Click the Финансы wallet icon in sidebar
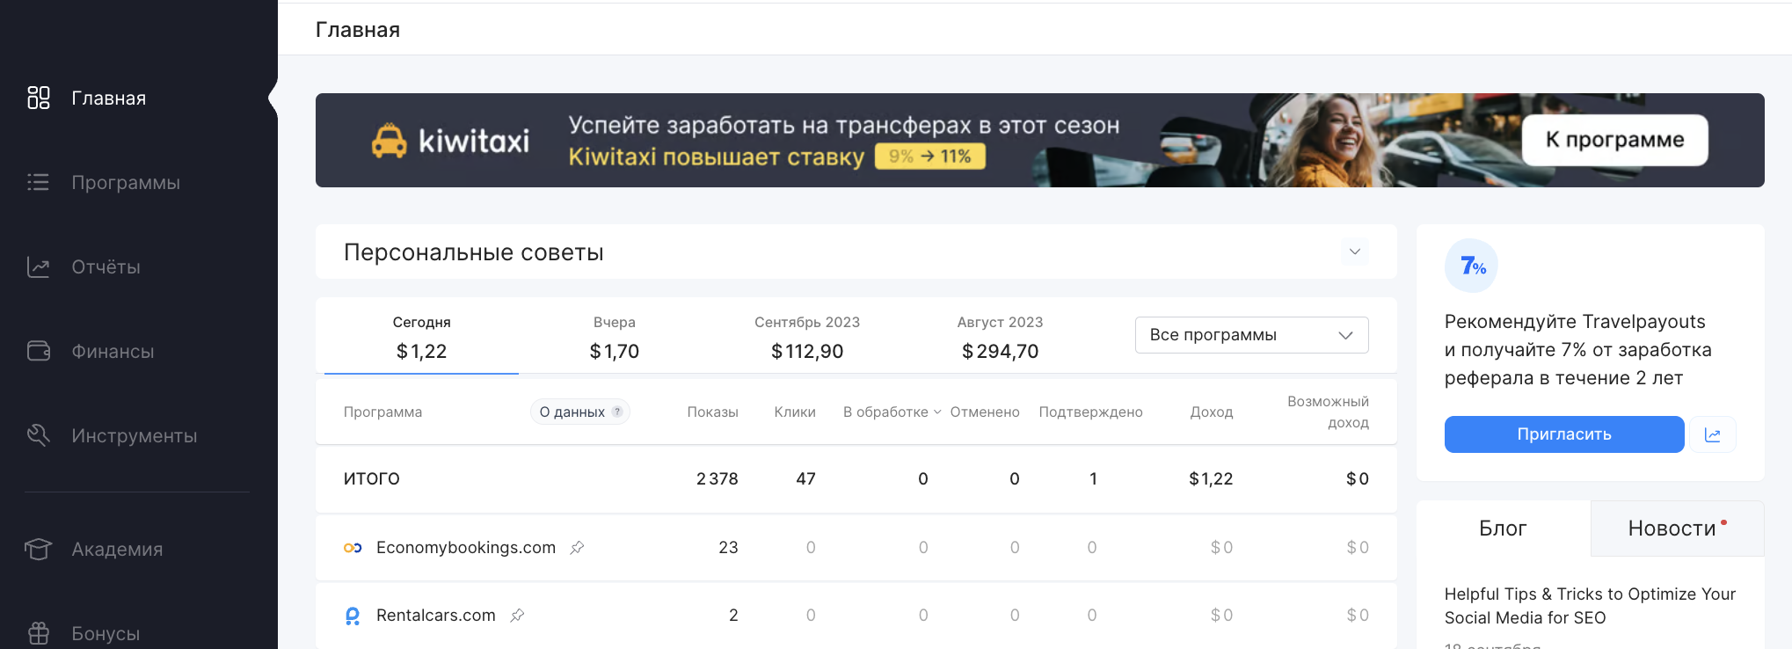Screen dimensions: 1792x649 point(39,351)
